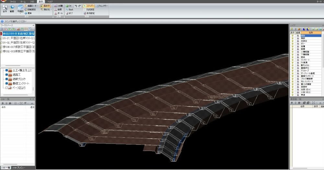324x170 pixels.
Task: Uncheck the 基礎コンクリート checkbox
Action: 6,83
